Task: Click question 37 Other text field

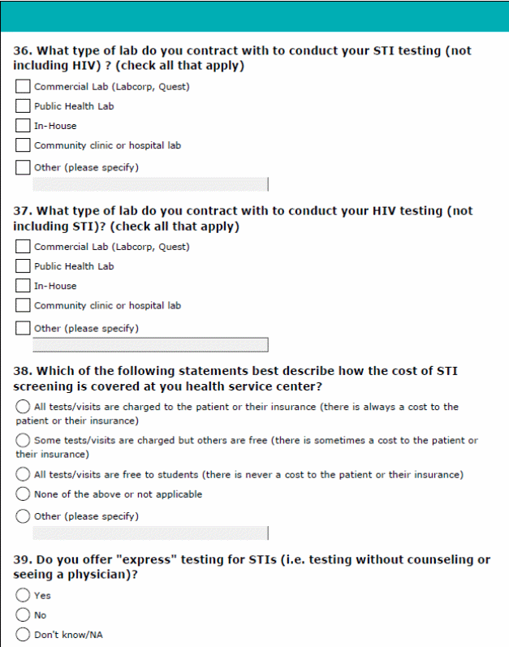Action: [x=149, y=345]
